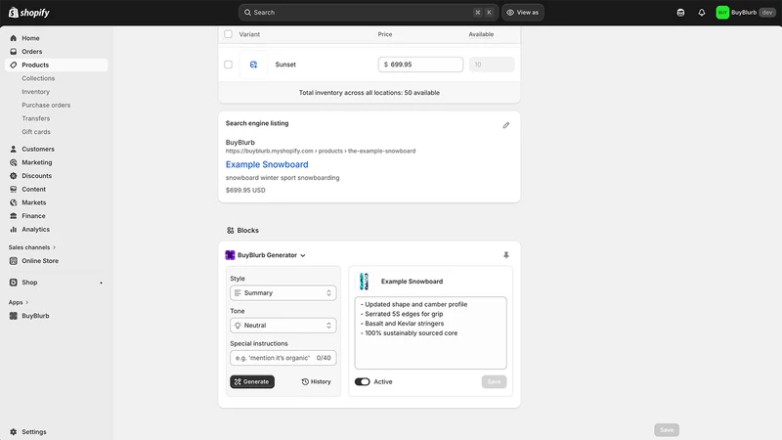Viewport: 782px width, 440px height.
Task: Click the Special instructions input
Action: [283, 358]
